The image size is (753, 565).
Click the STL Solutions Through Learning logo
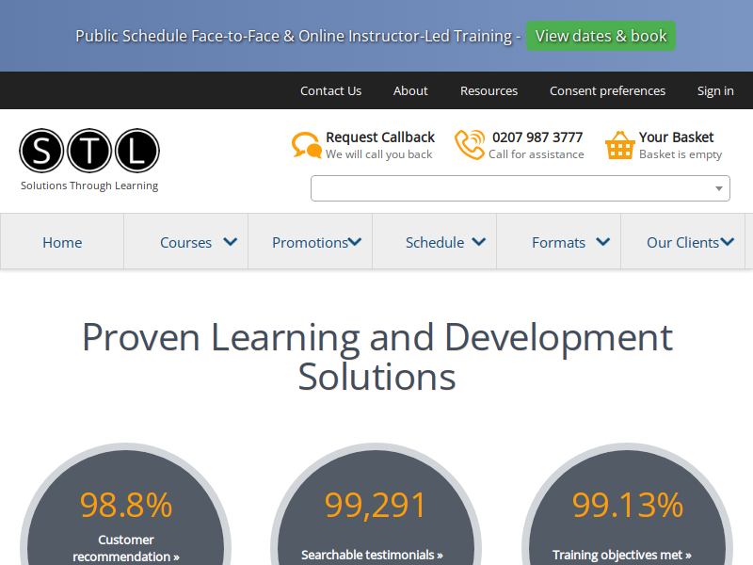coord(89,160)
